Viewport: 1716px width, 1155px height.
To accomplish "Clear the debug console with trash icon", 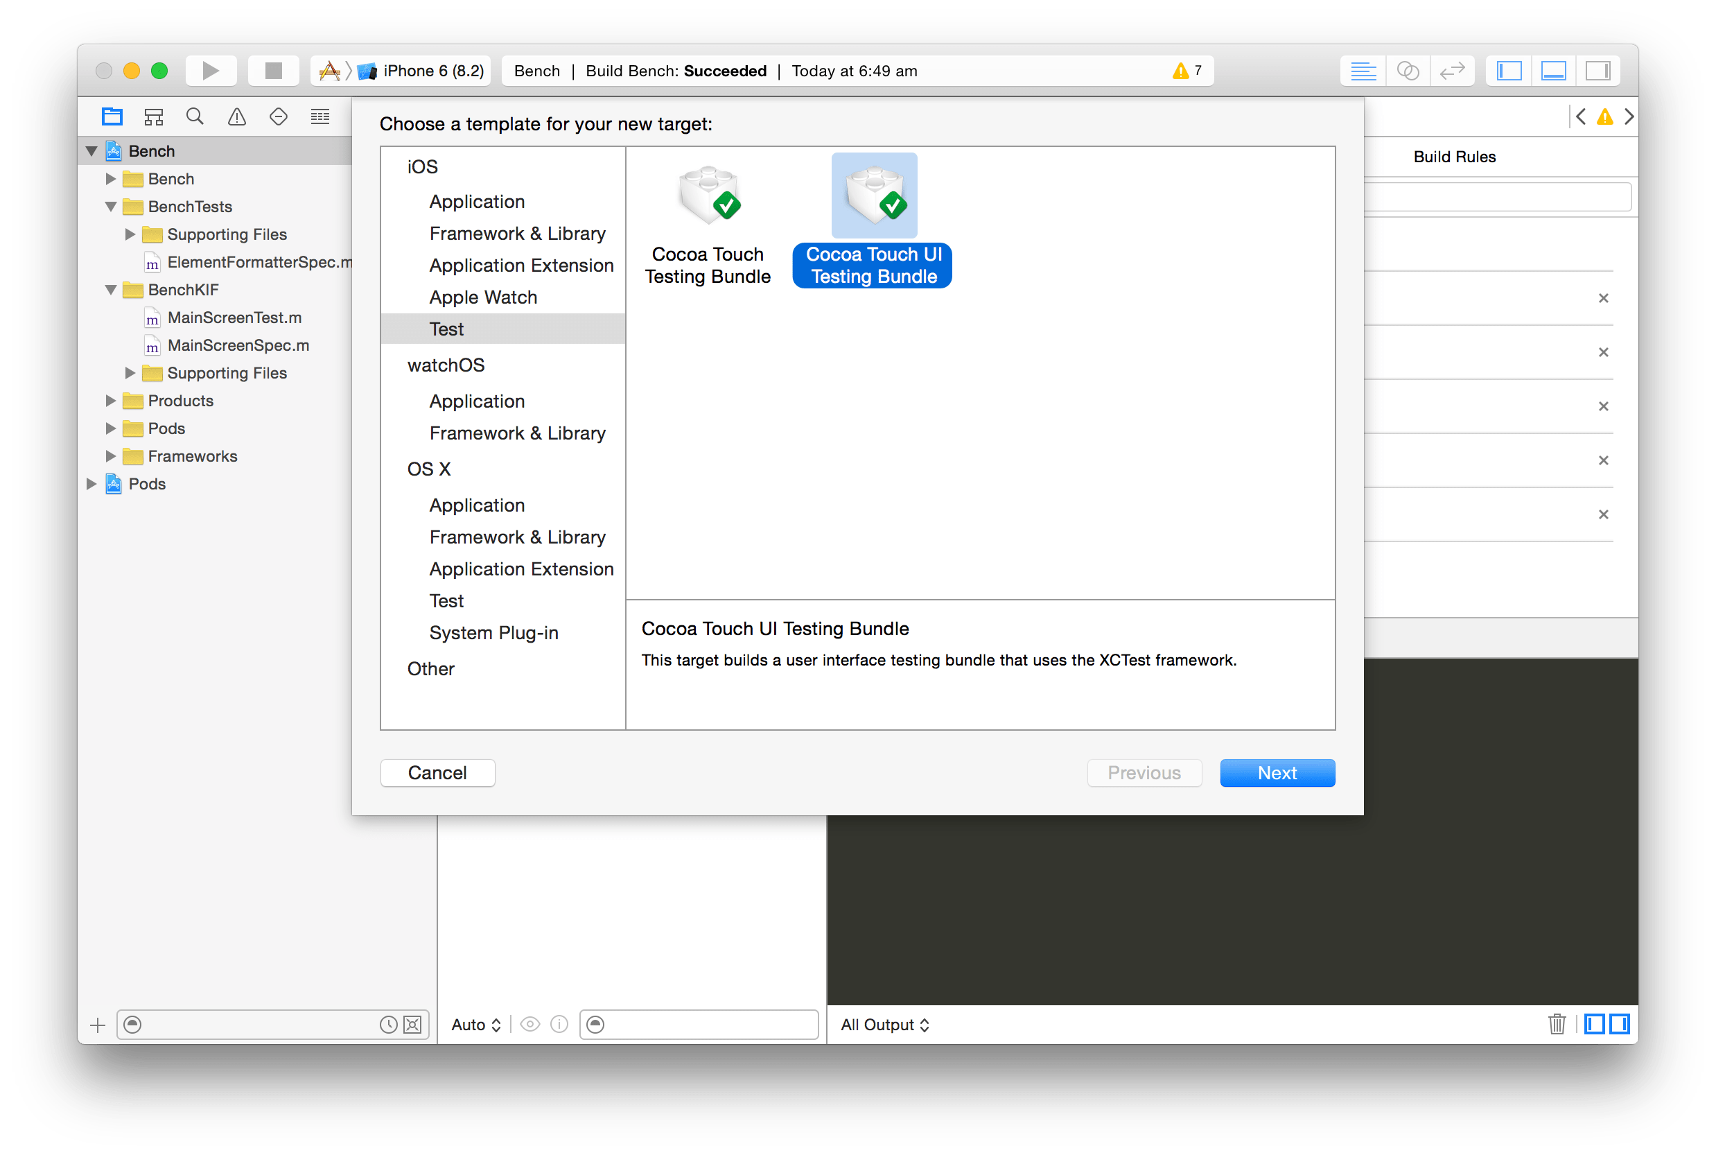I will (x=1558, y=1024).
